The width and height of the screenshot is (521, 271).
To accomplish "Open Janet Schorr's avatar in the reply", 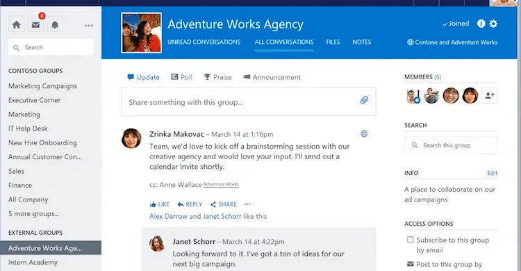I will (157, 244).
